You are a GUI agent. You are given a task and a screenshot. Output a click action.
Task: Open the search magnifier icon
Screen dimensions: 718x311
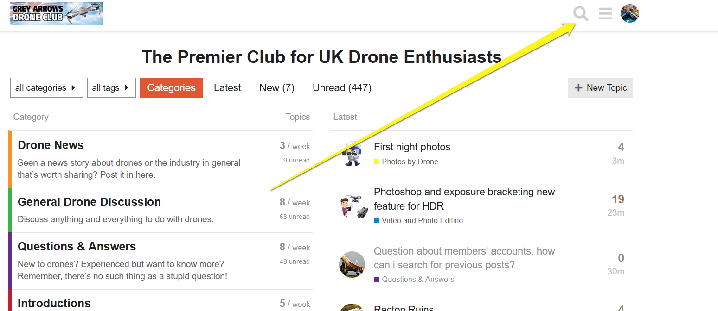point(581,14)
